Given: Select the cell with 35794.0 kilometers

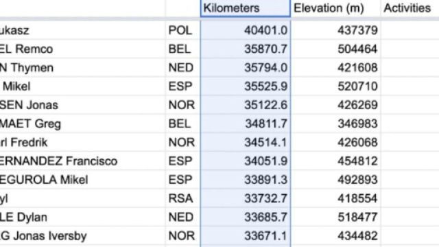Looking at the screenshot, I should (x=246, y=68).
